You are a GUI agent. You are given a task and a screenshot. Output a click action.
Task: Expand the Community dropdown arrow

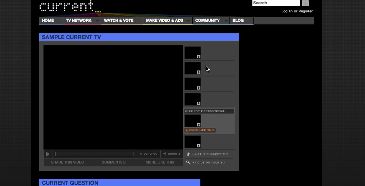pos(226,21)
